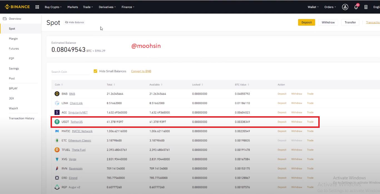Uncheck Hide Small Balances checkbox
Screen dimensions: 380x194
point(95,71)
